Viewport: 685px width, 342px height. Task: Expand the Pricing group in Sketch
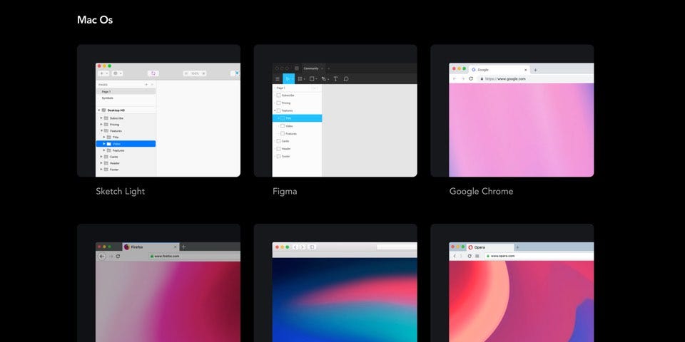pos(101,124)
